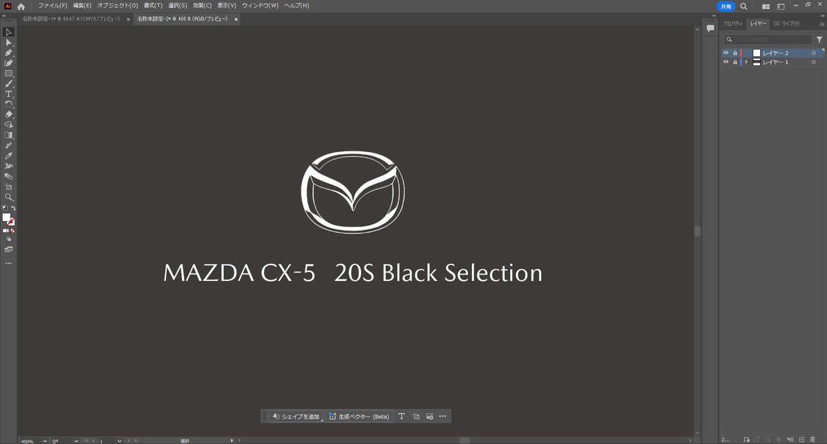Open Edit Toolbar three-dots button
Screen dimensions: 827x444
[x=9, y=263]
